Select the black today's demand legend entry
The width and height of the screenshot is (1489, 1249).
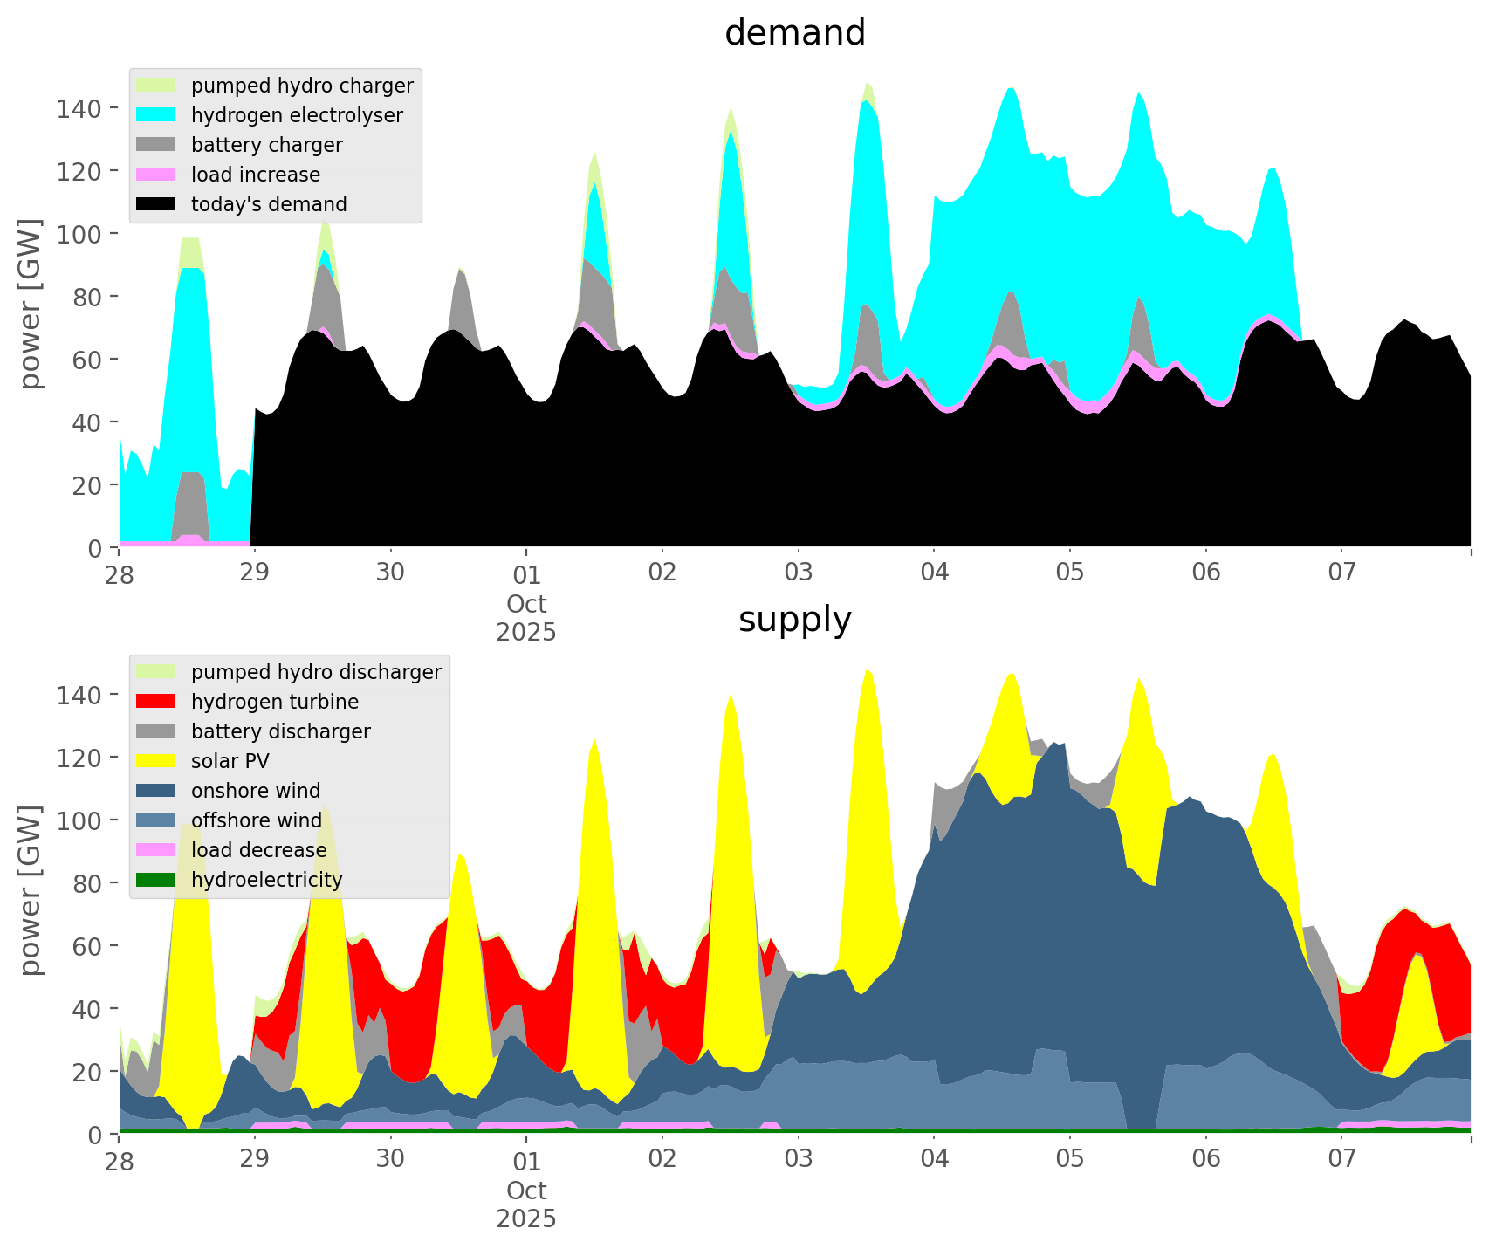(268, 204)
